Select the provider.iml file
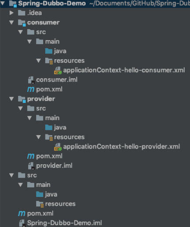190x227 pixels. pos(50,166)
